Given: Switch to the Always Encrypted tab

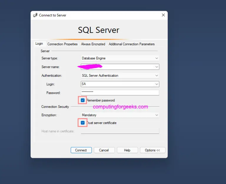Looking at the screenshot, I should [93, 44].
